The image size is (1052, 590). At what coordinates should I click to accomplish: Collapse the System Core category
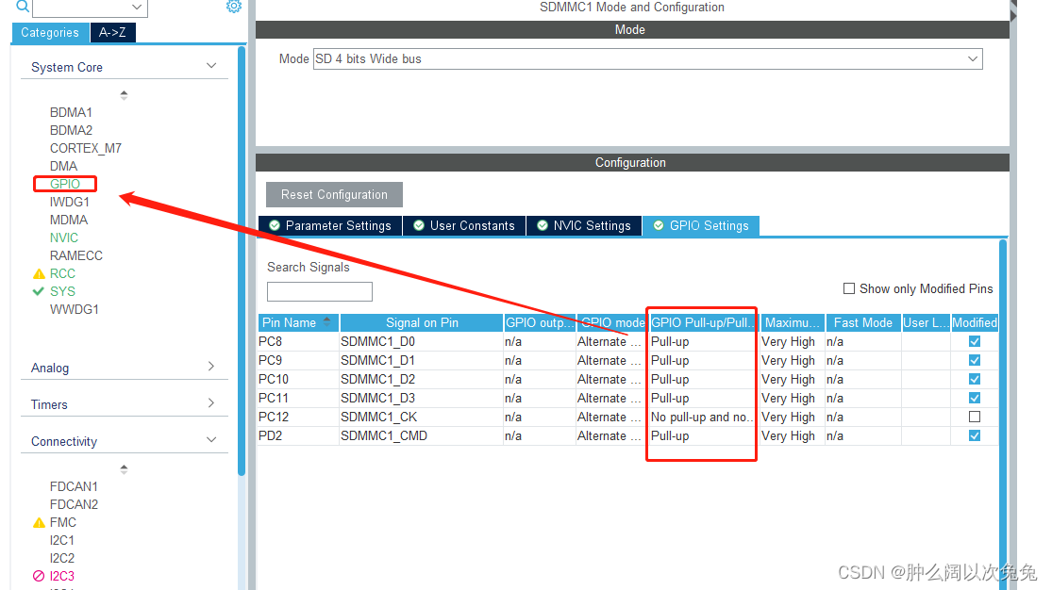coord(211,66)
